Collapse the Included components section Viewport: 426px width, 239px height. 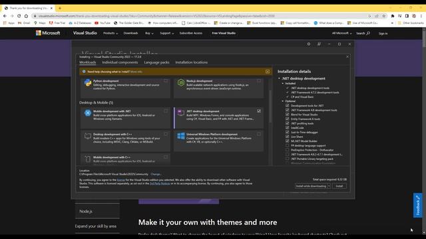(x=283, y=84)
